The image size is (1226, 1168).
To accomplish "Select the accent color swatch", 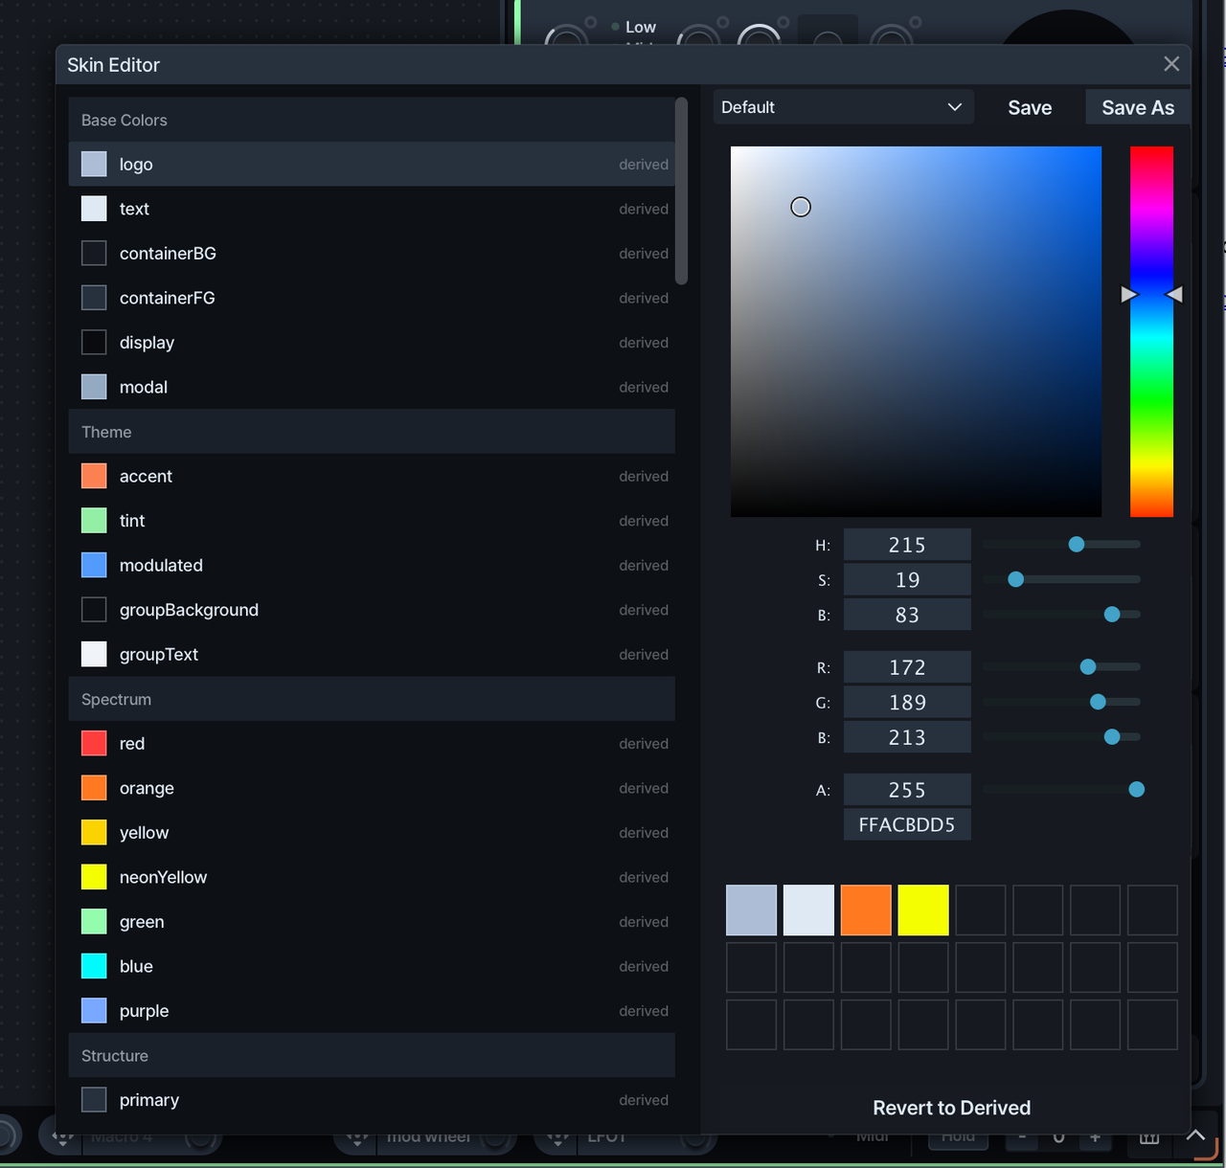I will pyautogui.click(x=94, y=476).
